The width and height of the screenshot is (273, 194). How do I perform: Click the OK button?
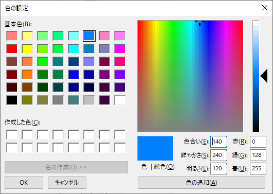pyautogui.click(x=24, y=183)
